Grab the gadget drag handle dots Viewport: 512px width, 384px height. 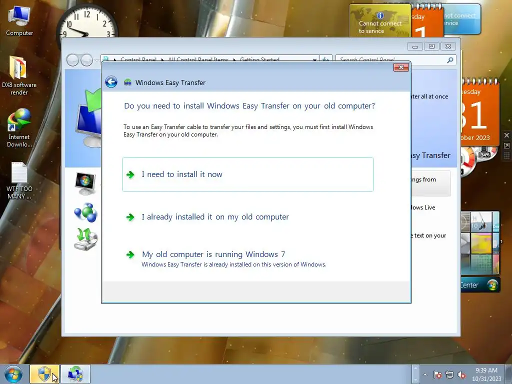[x=506, y=155]
